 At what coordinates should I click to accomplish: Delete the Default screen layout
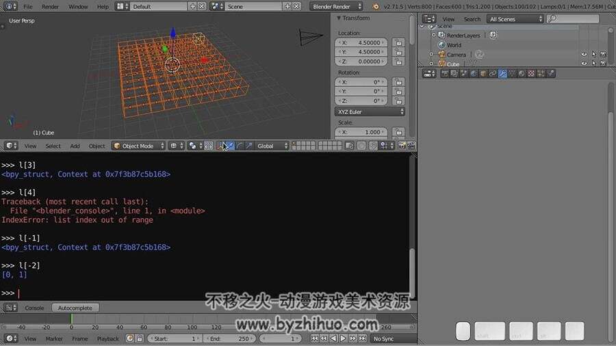click(x=201, y=6)
